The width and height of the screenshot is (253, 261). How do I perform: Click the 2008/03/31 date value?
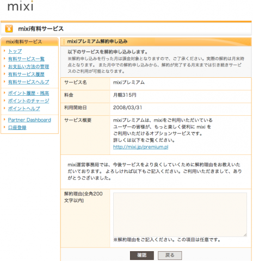pos(127,108)
